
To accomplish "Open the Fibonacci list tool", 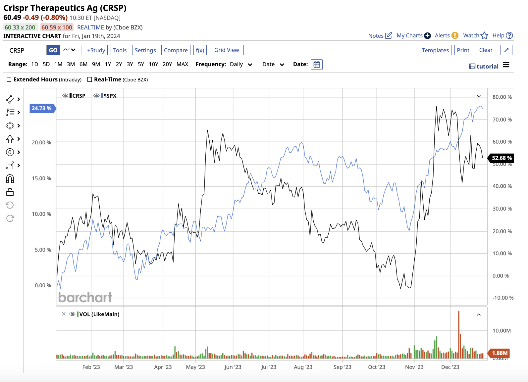I will click(10, 113).
